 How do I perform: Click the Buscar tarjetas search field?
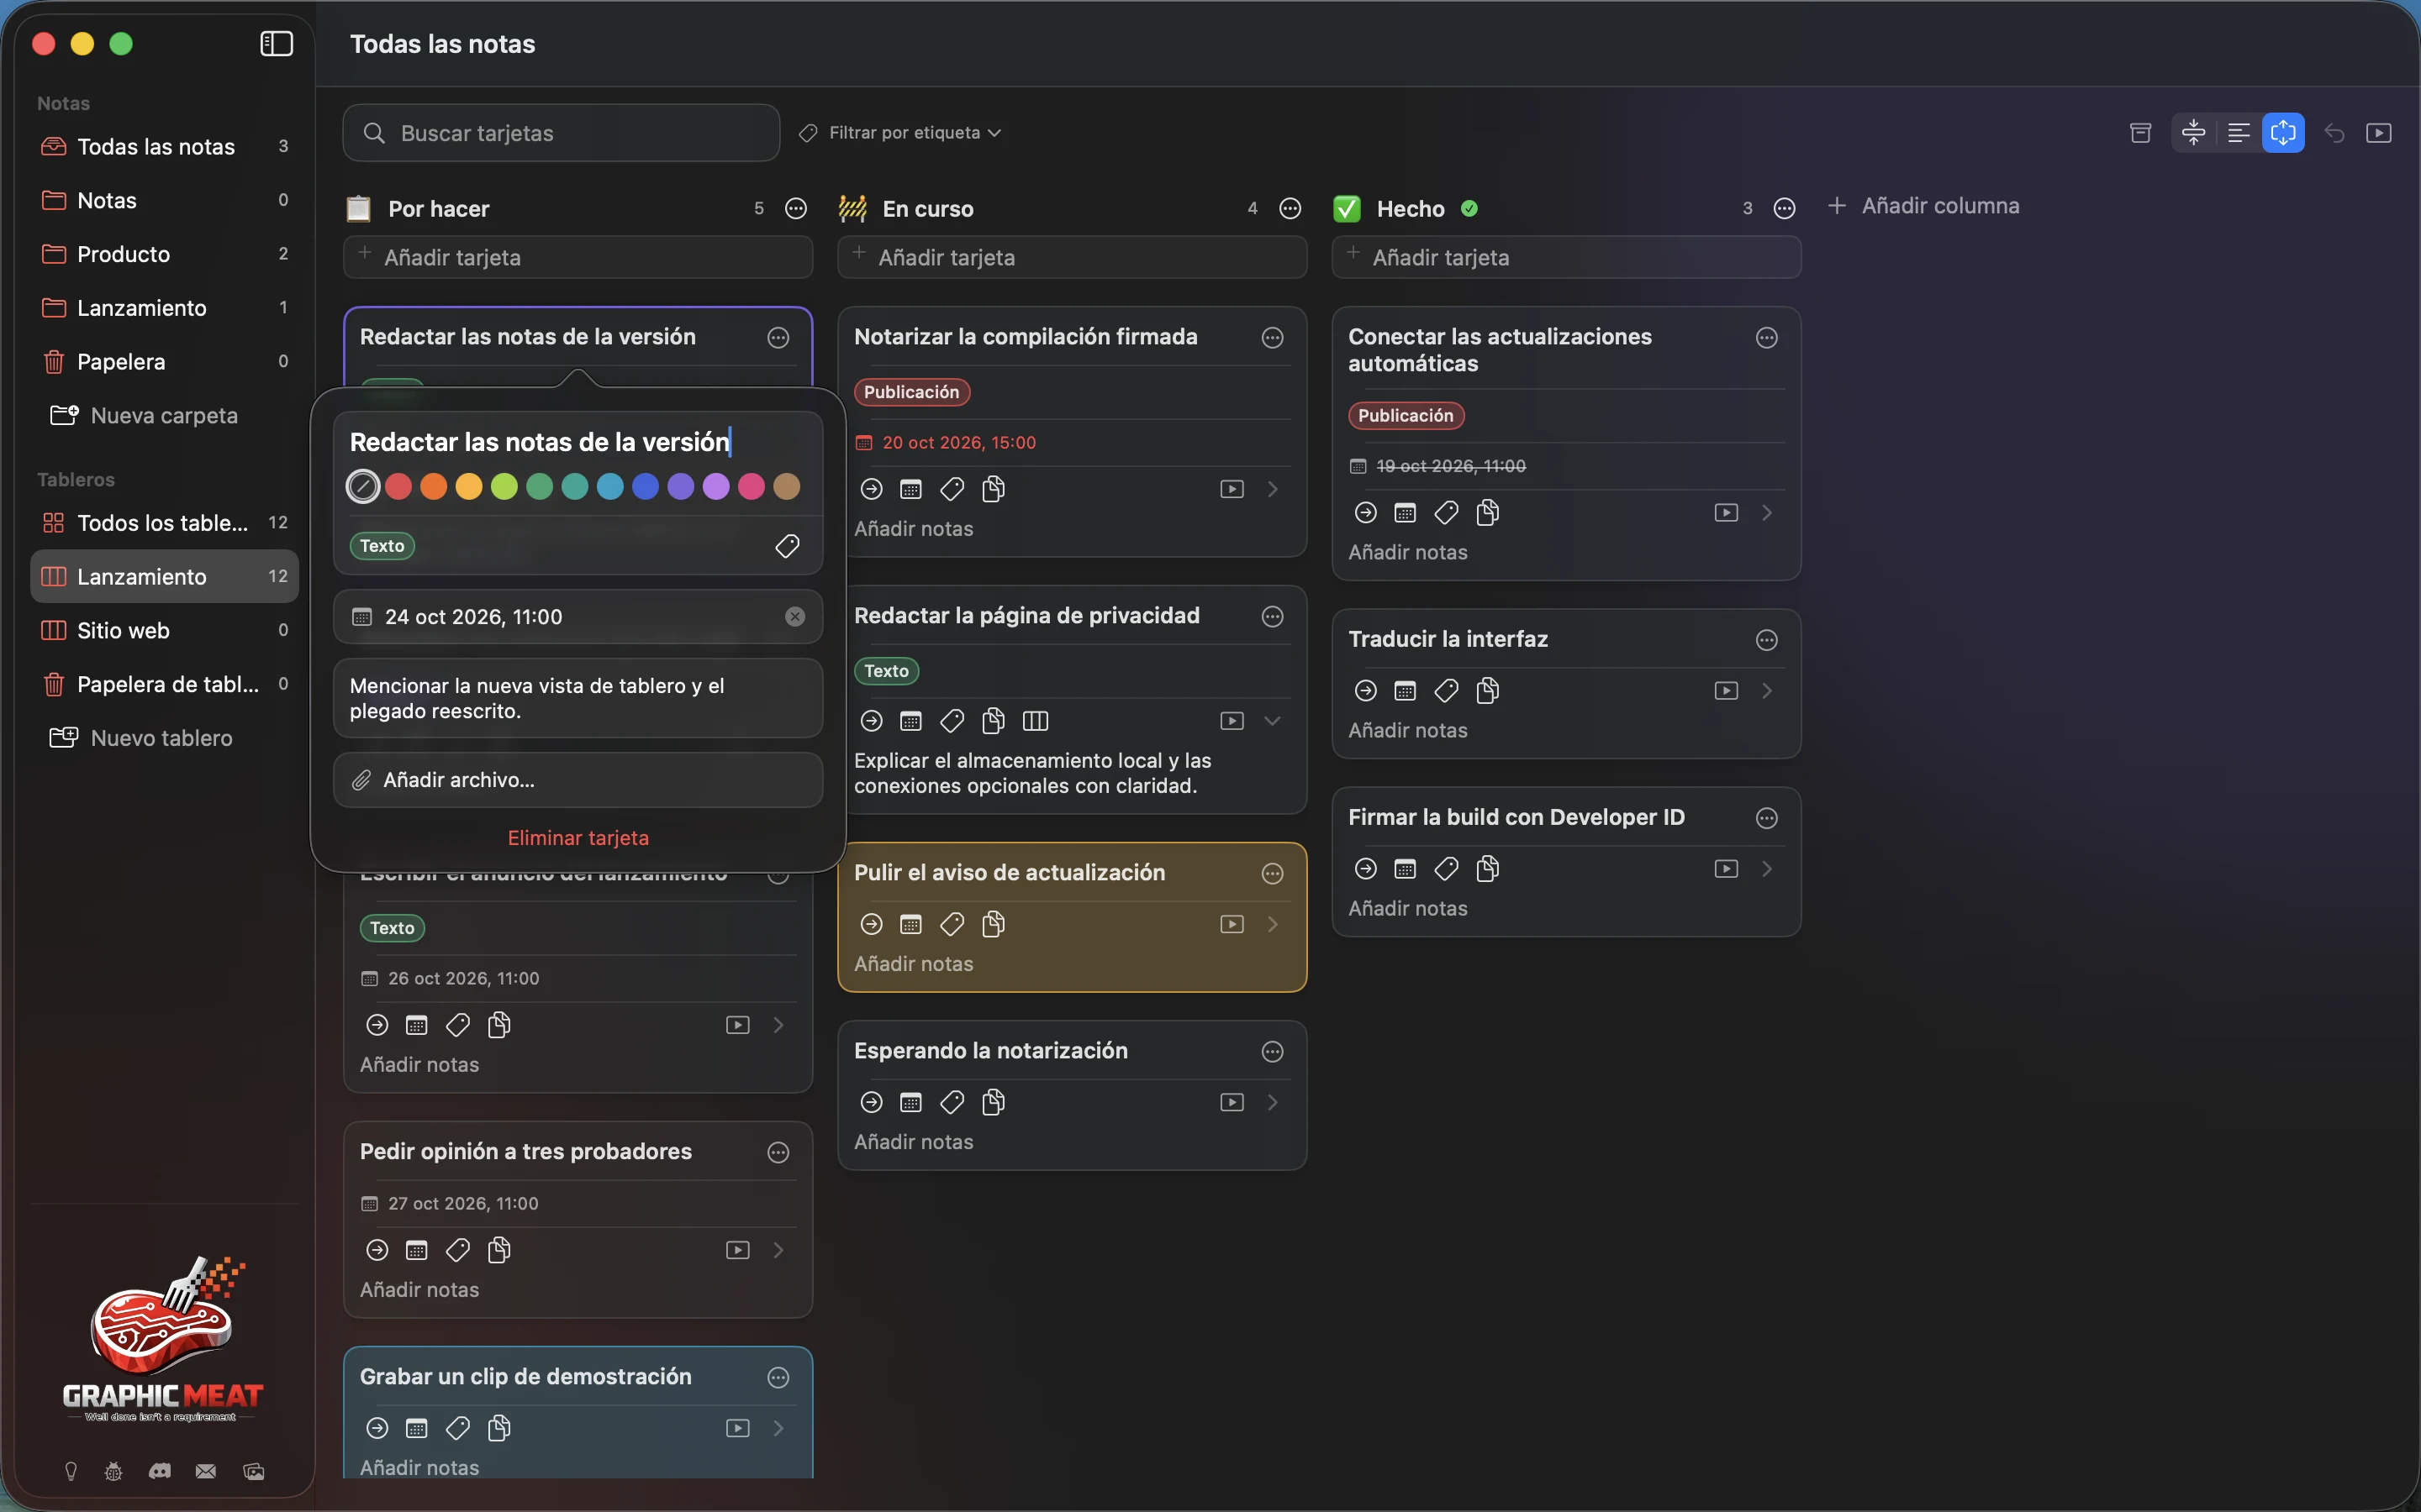coord(562,133)
